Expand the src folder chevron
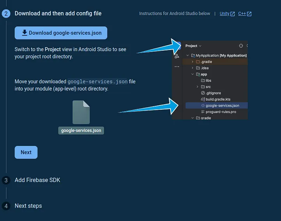281x221 pixels. pos(197,87)
